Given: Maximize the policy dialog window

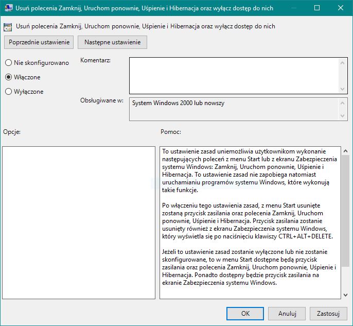Looking at the screenshot, I should [x=317, y=8].
